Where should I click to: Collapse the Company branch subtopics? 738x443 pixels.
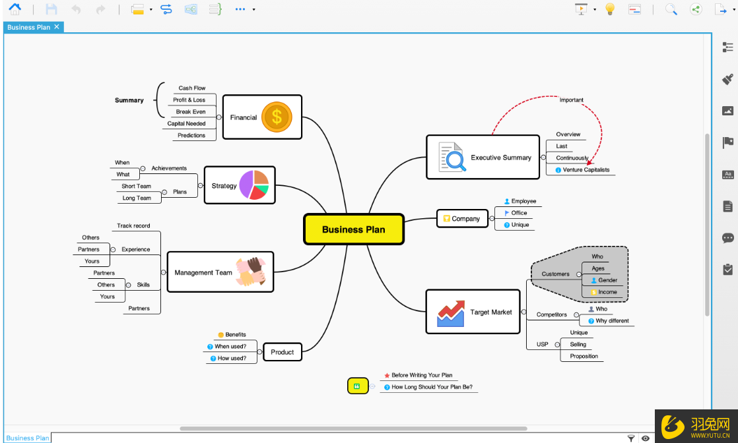[x=492, y=218]
